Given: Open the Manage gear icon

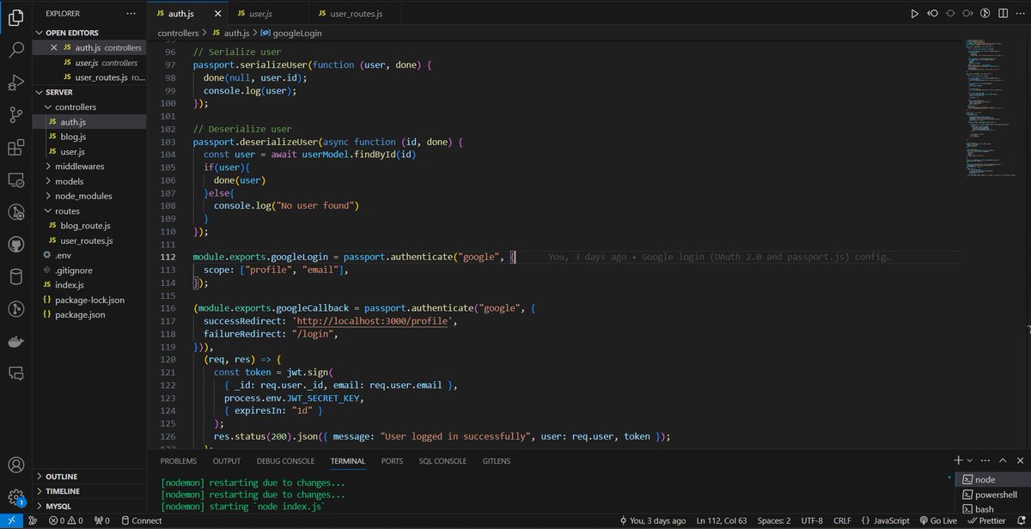Looking at the screenshot, I should click(15, 496).
